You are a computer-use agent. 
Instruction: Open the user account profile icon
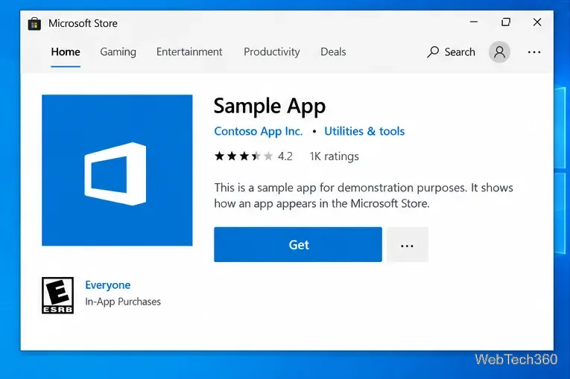[499, 52]
